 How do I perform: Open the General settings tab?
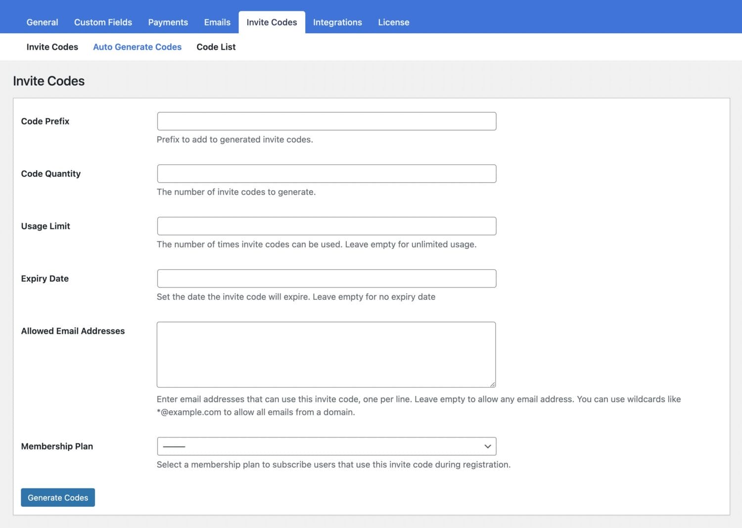tap(42, 22)
